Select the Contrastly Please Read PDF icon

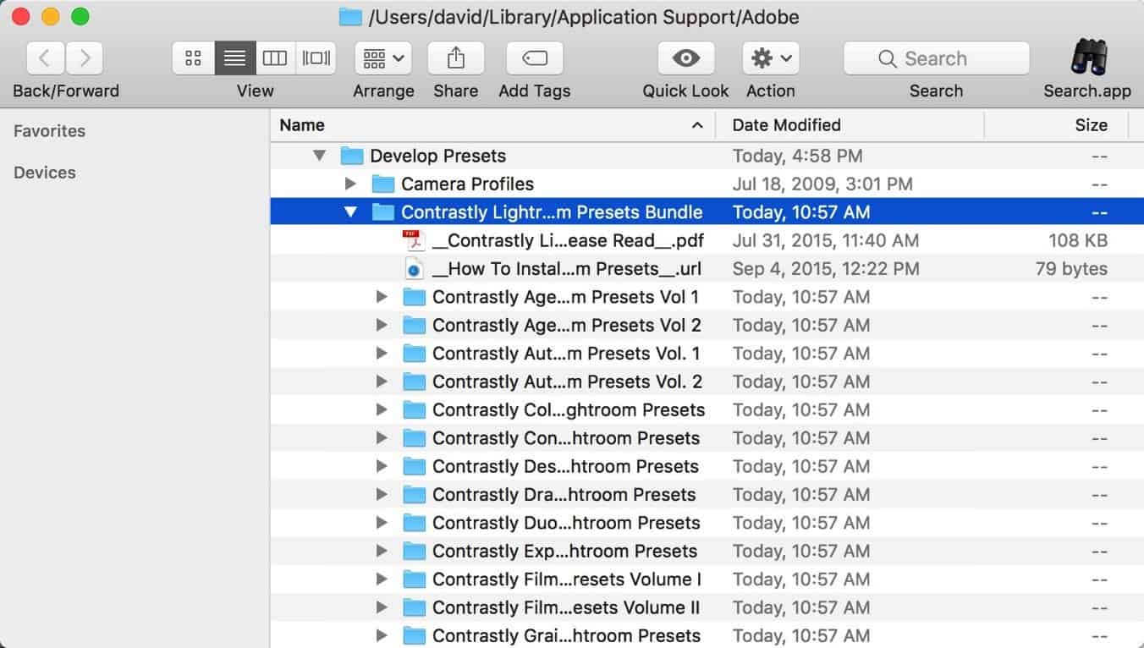click(x=413, y=240)
